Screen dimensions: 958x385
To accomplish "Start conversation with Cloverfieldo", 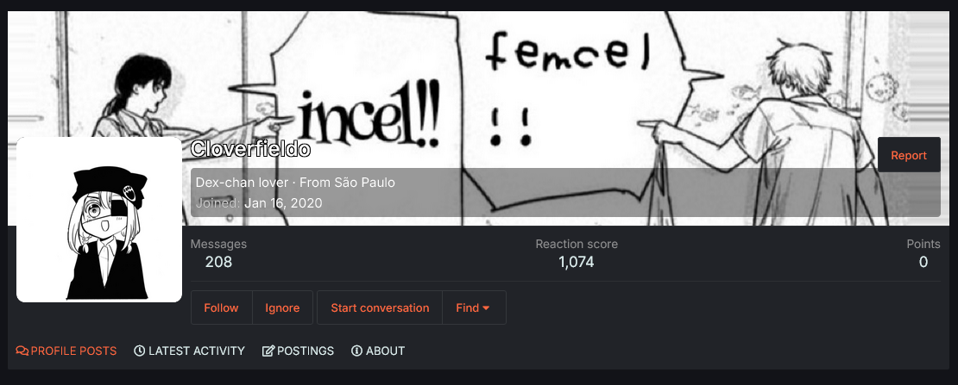I will [380, 307].
